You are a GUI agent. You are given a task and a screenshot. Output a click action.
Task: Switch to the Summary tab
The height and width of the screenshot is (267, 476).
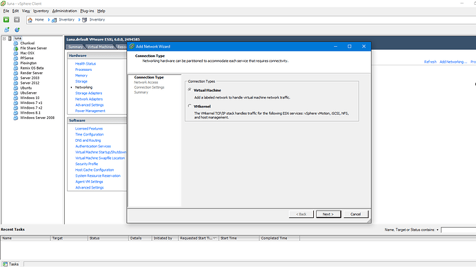point(75,47)
